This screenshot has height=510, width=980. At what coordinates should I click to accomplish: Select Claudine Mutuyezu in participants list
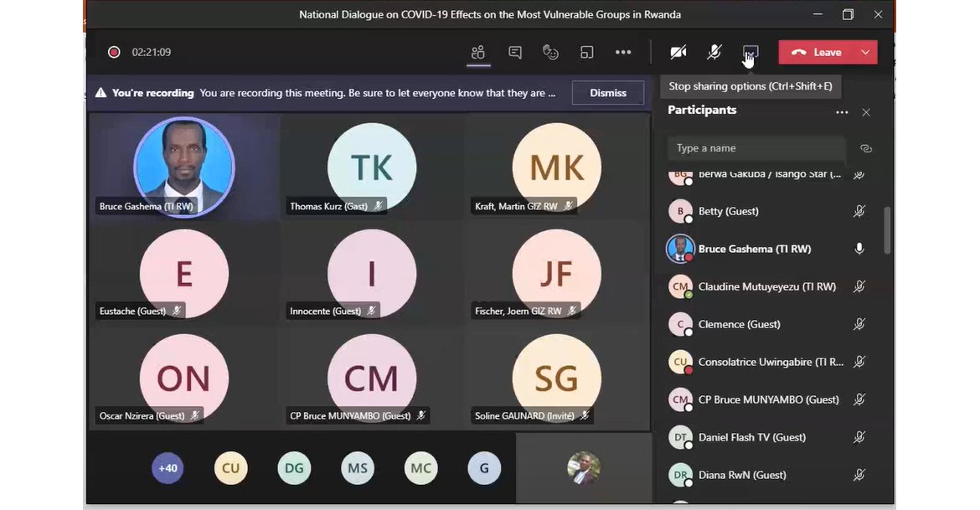coord(766,286)
